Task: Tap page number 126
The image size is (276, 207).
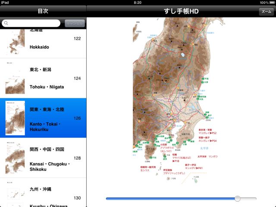Action: 77,118
